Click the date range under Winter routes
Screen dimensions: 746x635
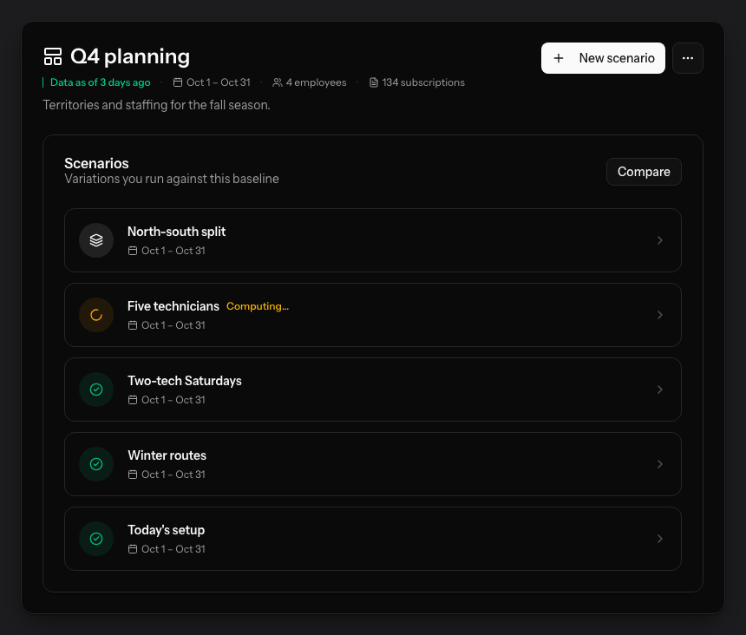tap(173, 475)
